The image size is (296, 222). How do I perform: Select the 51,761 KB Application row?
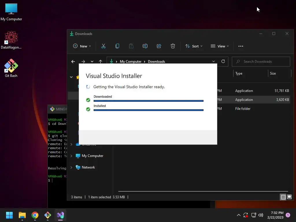coord(254,90)
